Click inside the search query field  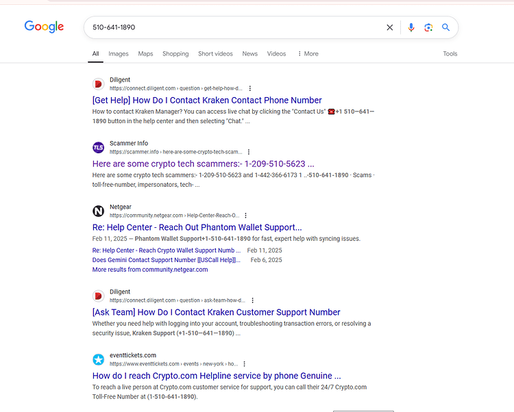pyautogui.click(x=236, y=27)
